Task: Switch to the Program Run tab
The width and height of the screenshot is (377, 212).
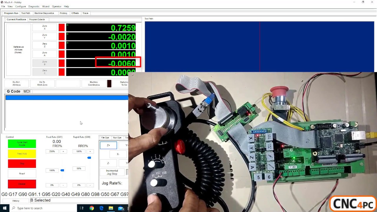Action: (11, 13)
